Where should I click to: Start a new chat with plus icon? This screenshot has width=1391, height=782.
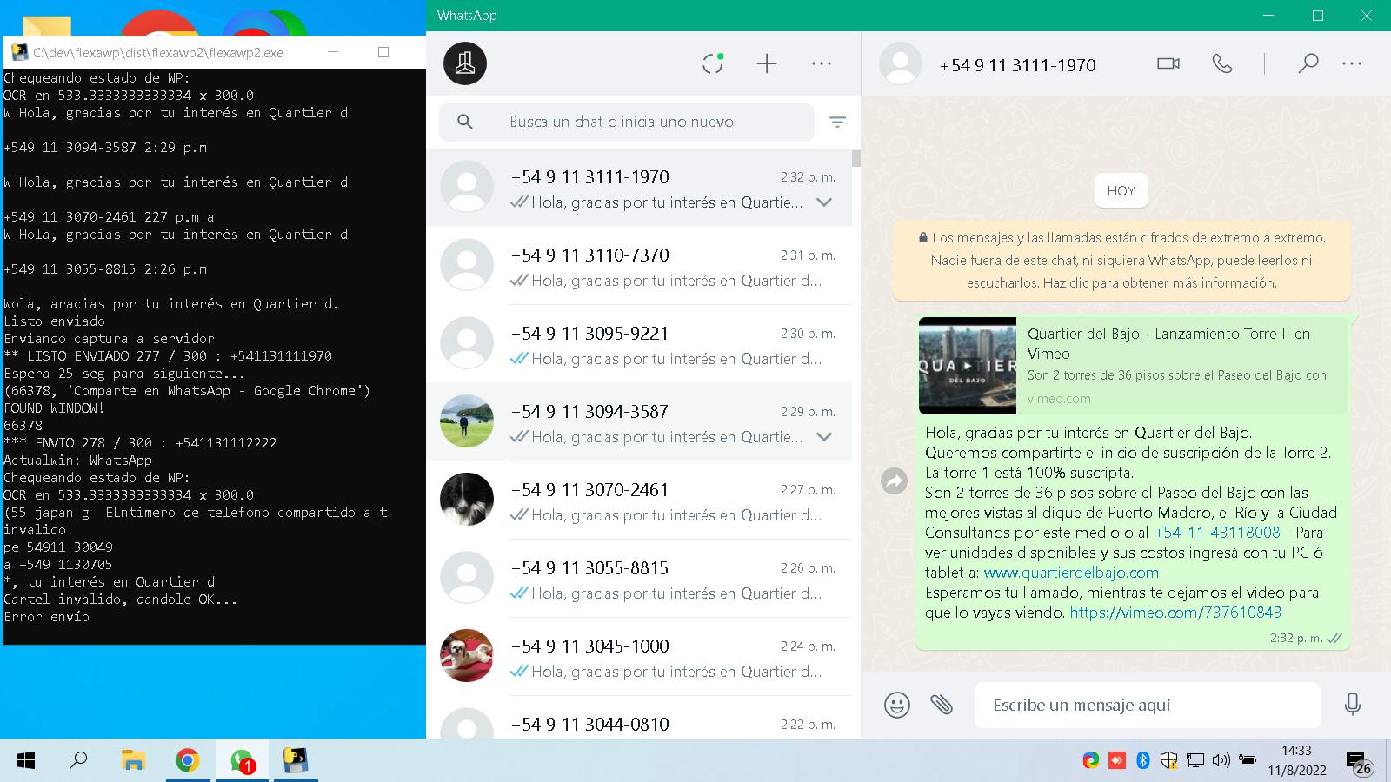point(767,63)
